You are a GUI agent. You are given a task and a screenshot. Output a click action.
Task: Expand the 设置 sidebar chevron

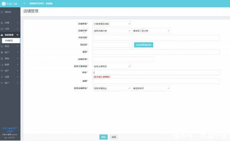click(18, 77)
